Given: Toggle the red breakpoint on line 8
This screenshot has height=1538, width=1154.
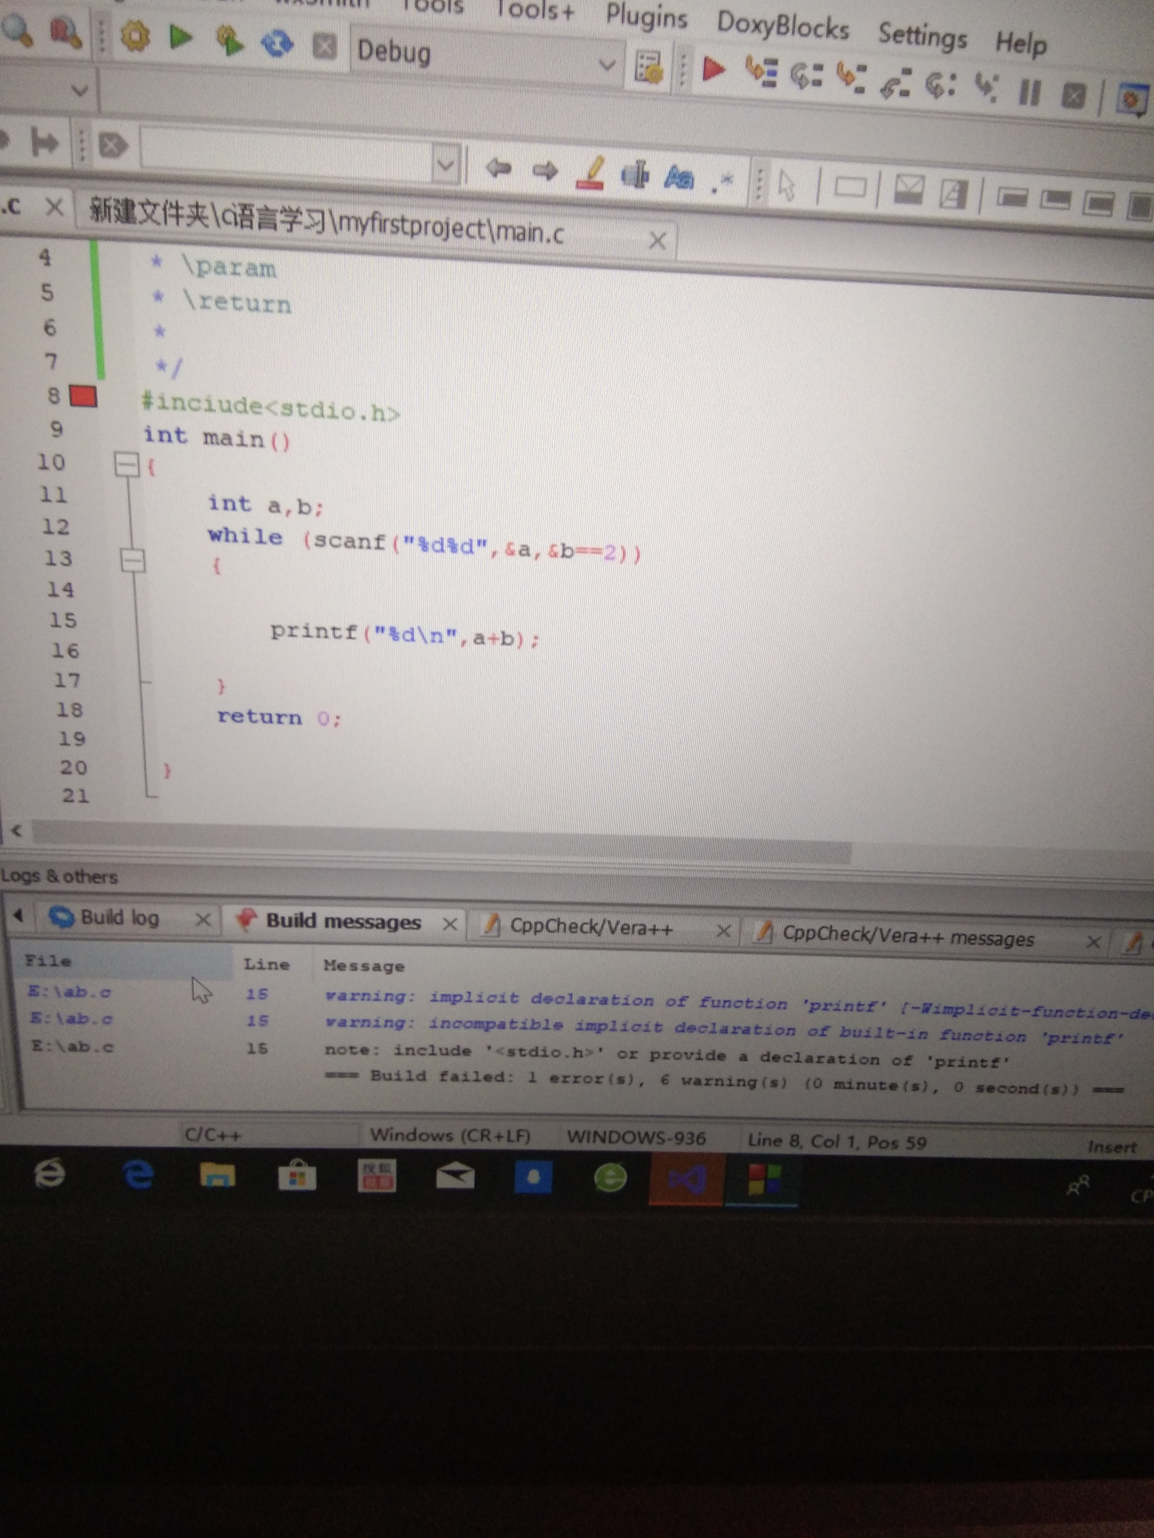Looking at the screenshot, I should (x=84, y=396).
